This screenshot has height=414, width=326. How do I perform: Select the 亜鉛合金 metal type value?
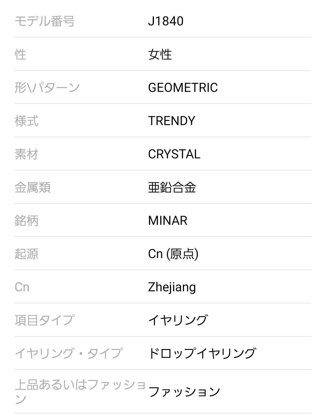coord(172,187)
